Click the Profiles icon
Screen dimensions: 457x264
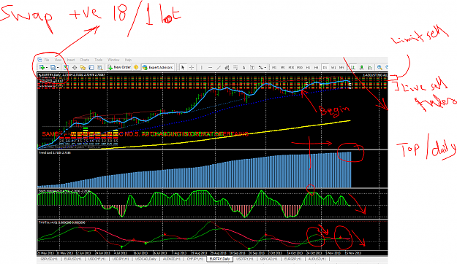tap(53, 67)
